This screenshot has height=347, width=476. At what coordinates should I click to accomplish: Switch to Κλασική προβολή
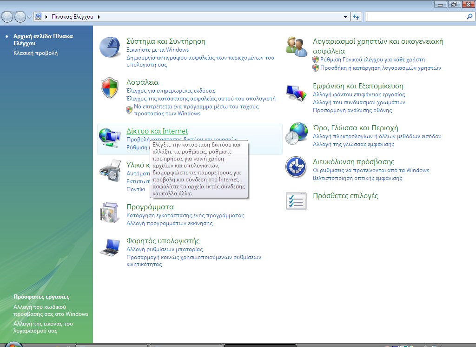click(35, 53)
